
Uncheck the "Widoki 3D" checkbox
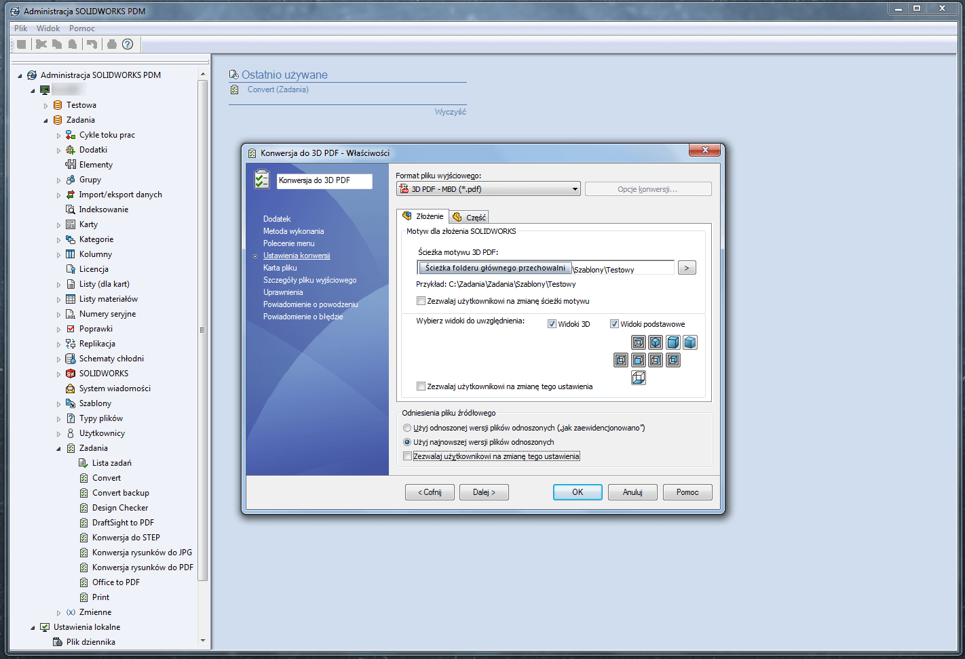click(552, 323)
